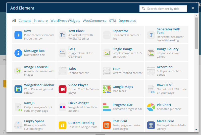Click the Message Box info icon
Screen dimensions: 201x135
[x=18, y=53]
